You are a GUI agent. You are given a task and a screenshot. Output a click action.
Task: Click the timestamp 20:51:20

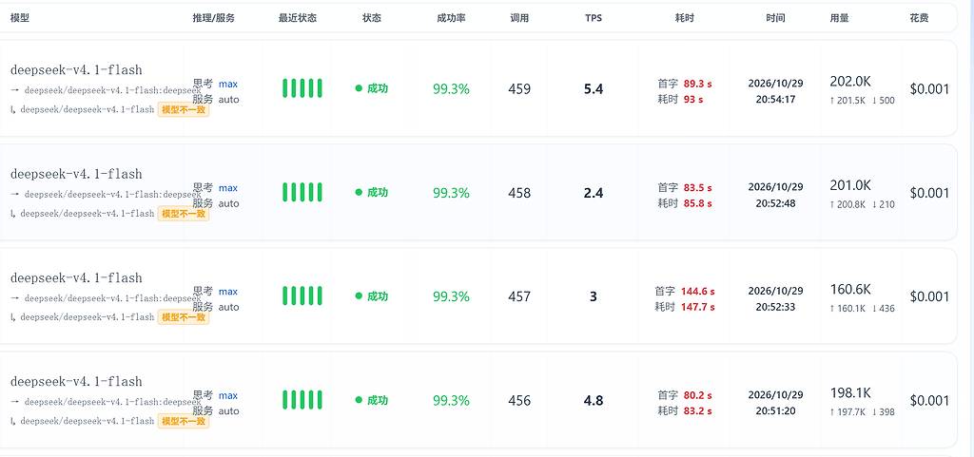point(776,411)
